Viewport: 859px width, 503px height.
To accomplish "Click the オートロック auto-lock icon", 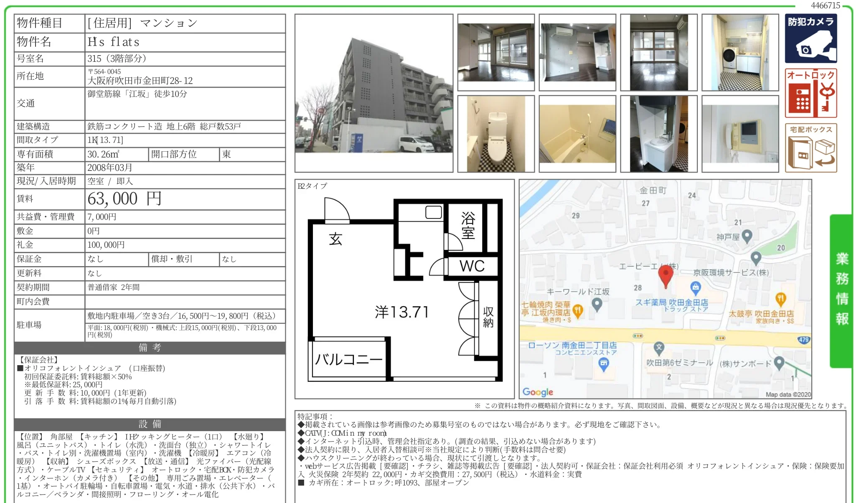I will tap(811, 93).
